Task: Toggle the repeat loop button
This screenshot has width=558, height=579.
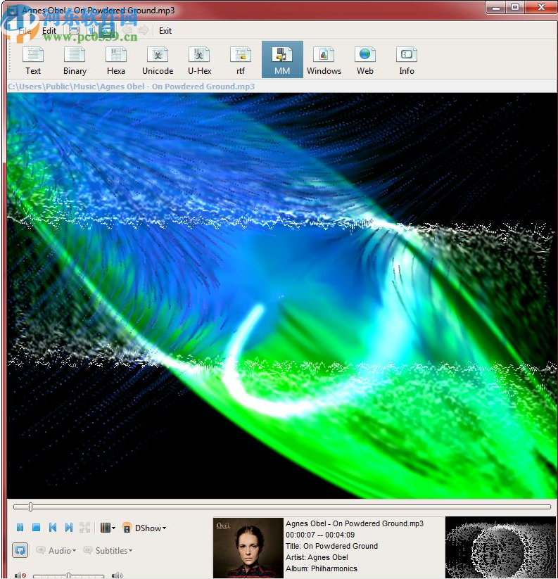Action: pyautogui.click(x=20, y=550)
